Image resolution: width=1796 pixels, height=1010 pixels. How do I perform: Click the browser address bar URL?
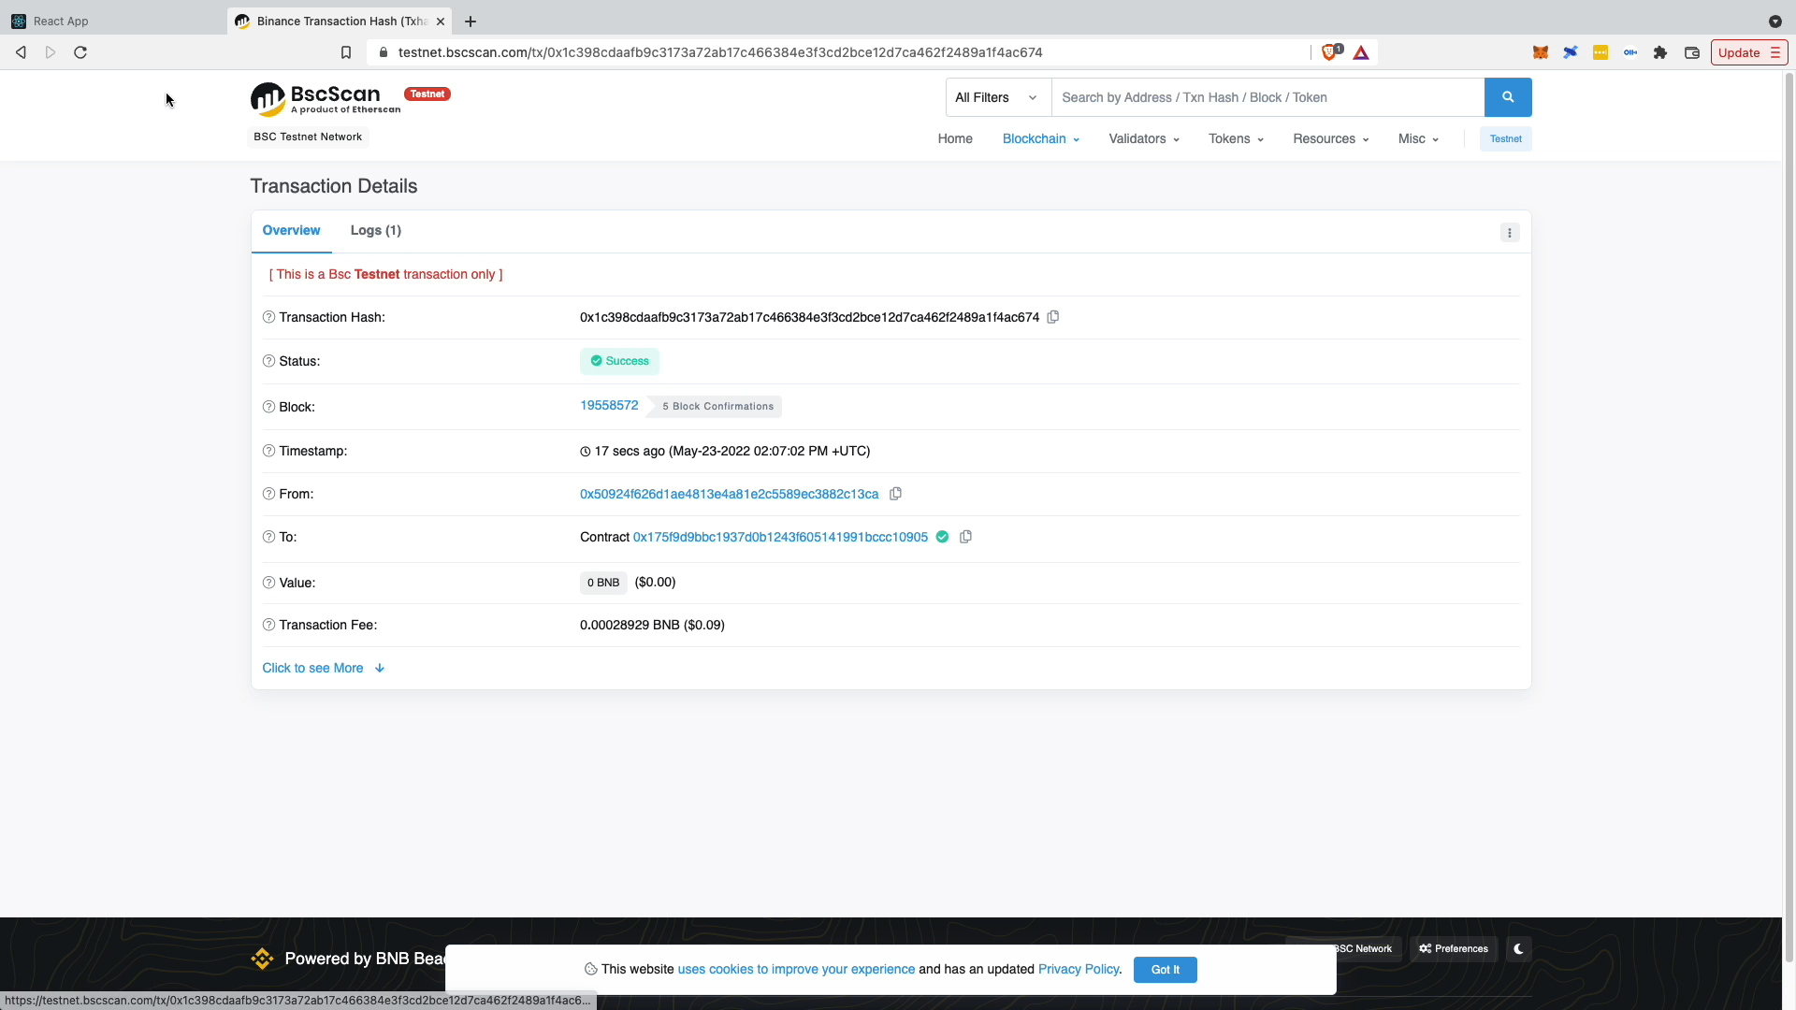click(720, 52)
